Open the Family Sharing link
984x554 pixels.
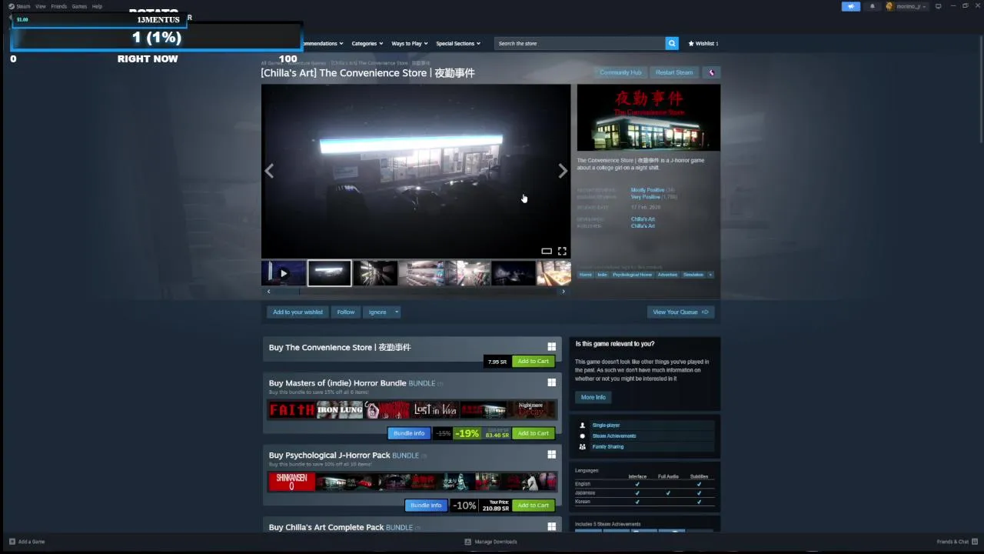(x=607, y=446)
